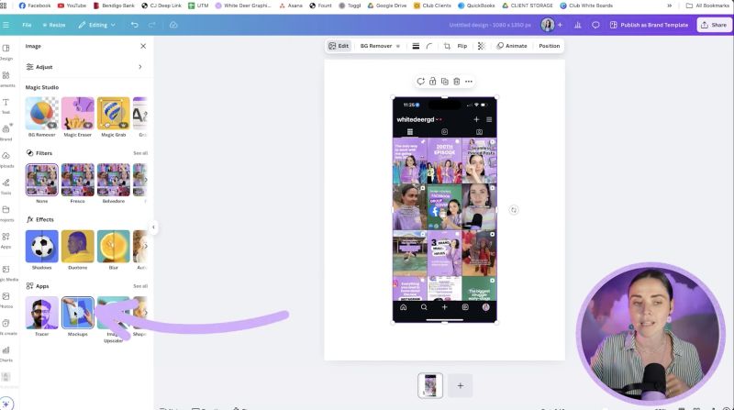Viewport: 734px width, 410px height.
Task: Add a new page with plus button
Action: (461, 385)
